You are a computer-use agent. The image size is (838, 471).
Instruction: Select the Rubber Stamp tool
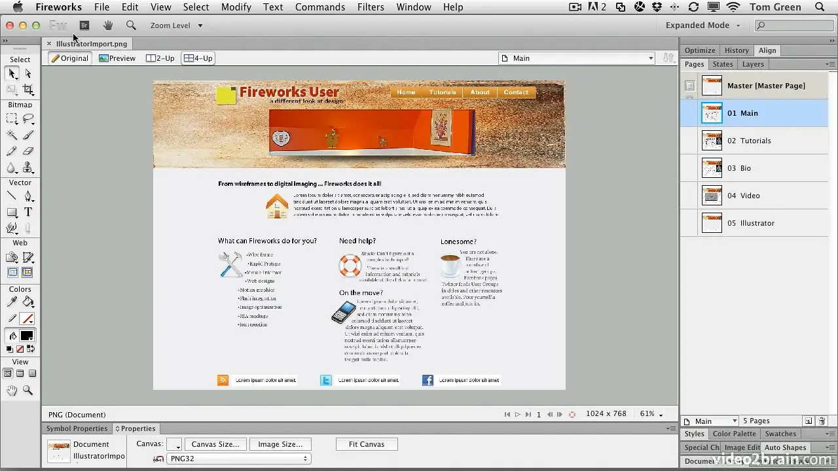(28, 167)
